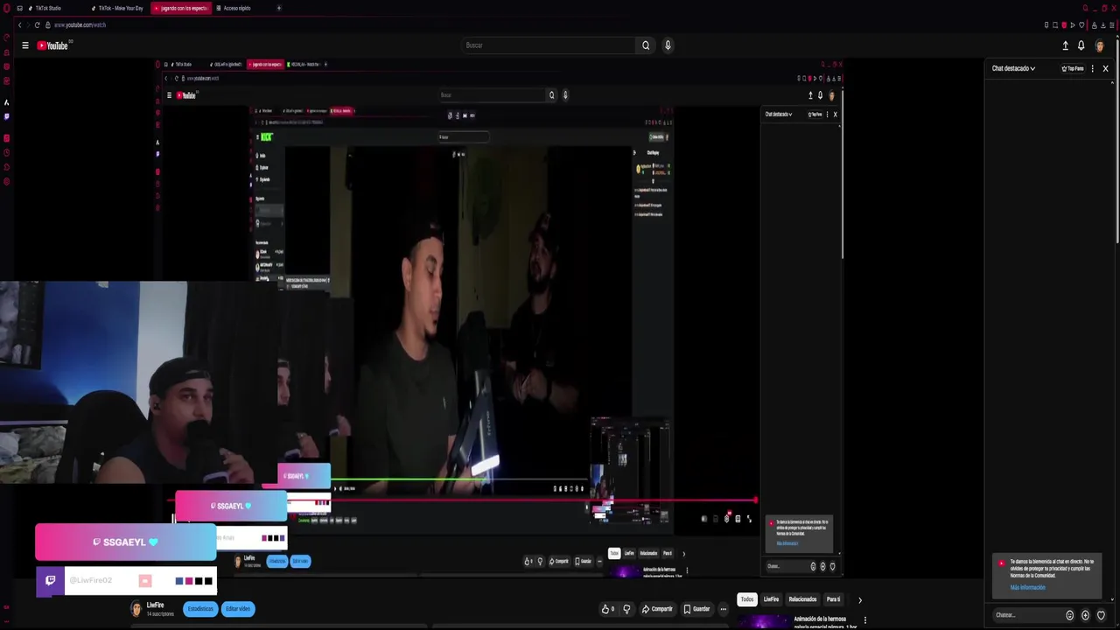Go to YouTube home via the logo
Viewport: 1120px width, 630px height.
(52, 45)
